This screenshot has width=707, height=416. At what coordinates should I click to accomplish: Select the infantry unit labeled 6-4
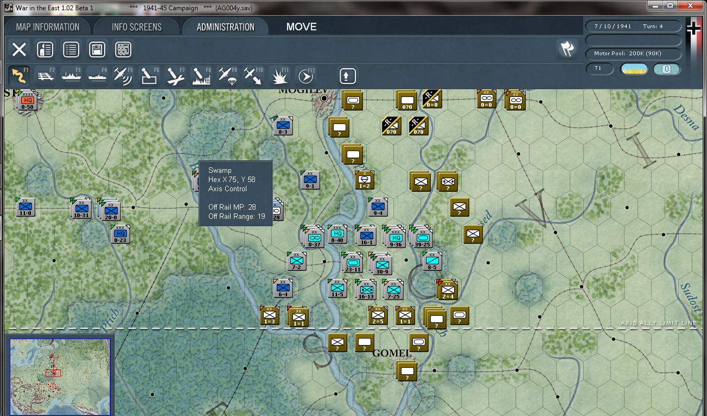283,289
